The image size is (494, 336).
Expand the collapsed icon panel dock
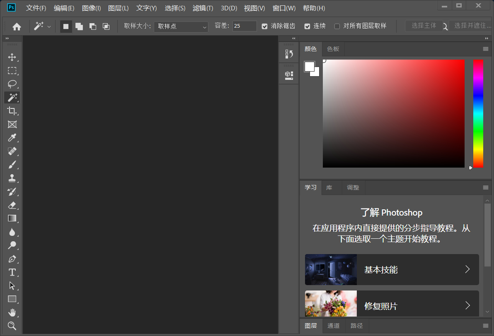294,38
